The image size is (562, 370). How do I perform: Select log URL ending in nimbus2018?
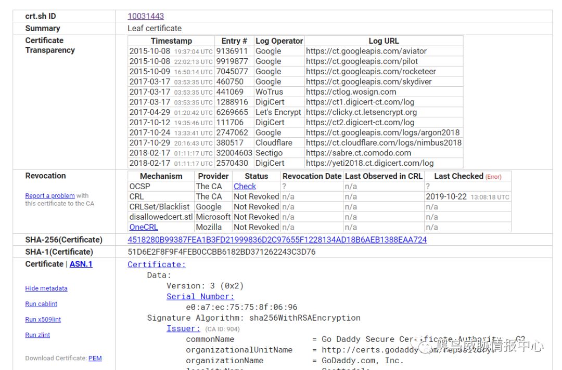point(384,143)
